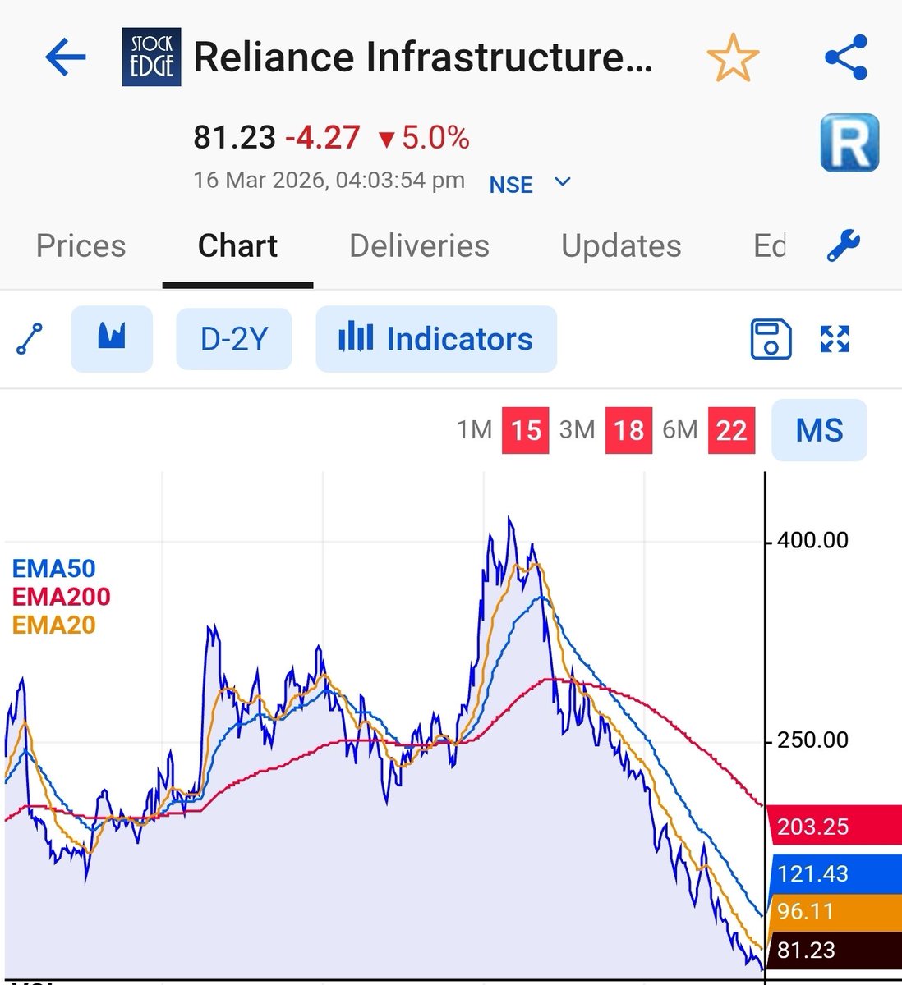902x985 pixels.
Task: Tap the 6M label
Action: click(679, 430)
